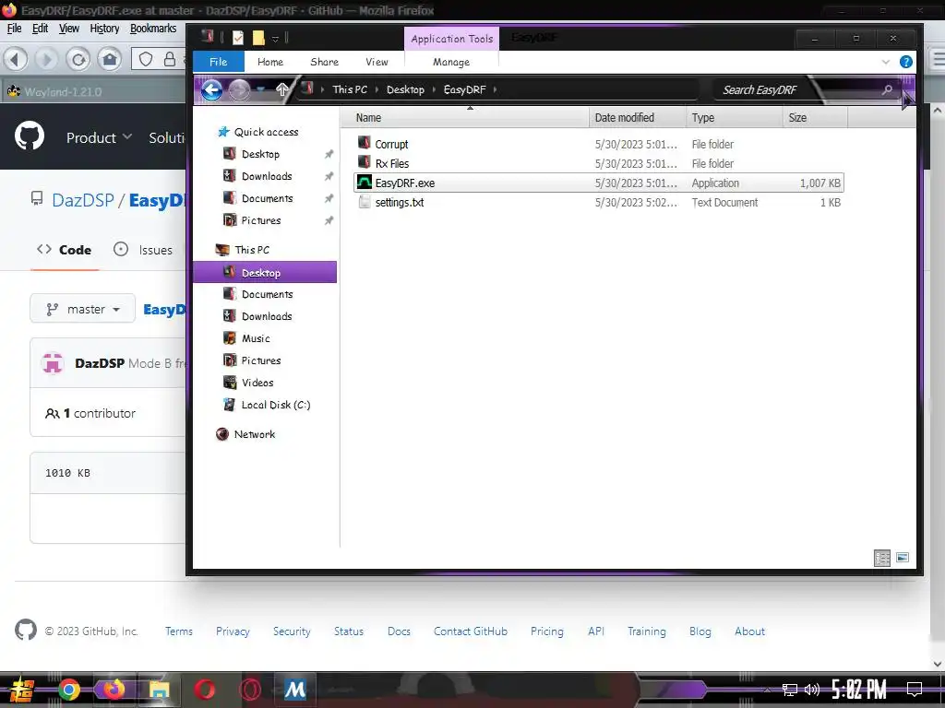The height and width of the screenshot is (708, 945).
Task: Click EasyDRF in address breadcrumb
Action: coord(464,89)
